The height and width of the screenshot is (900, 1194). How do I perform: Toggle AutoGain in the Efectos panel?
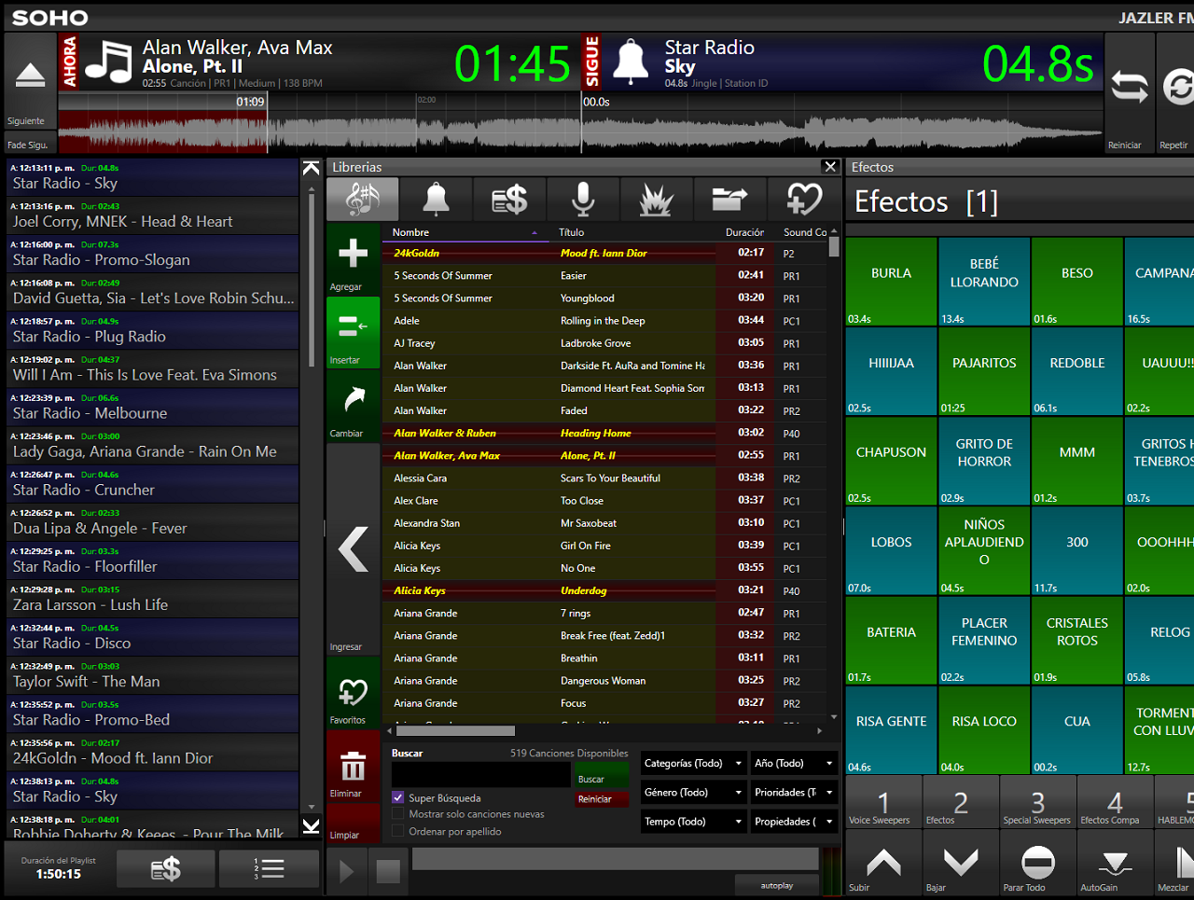click(1115, 862)
